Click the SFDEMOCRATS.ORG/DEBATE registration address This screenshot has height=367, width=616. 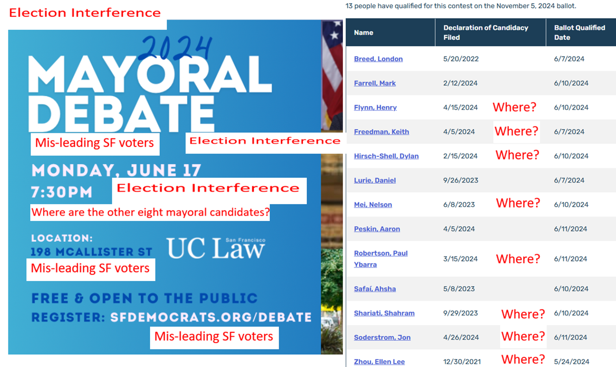pyautogui.click(x=211, y=317)
